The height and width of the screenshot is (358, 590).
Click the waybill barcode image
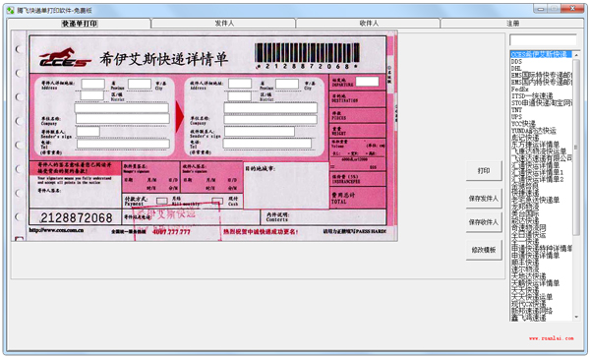tap(308, 56)
